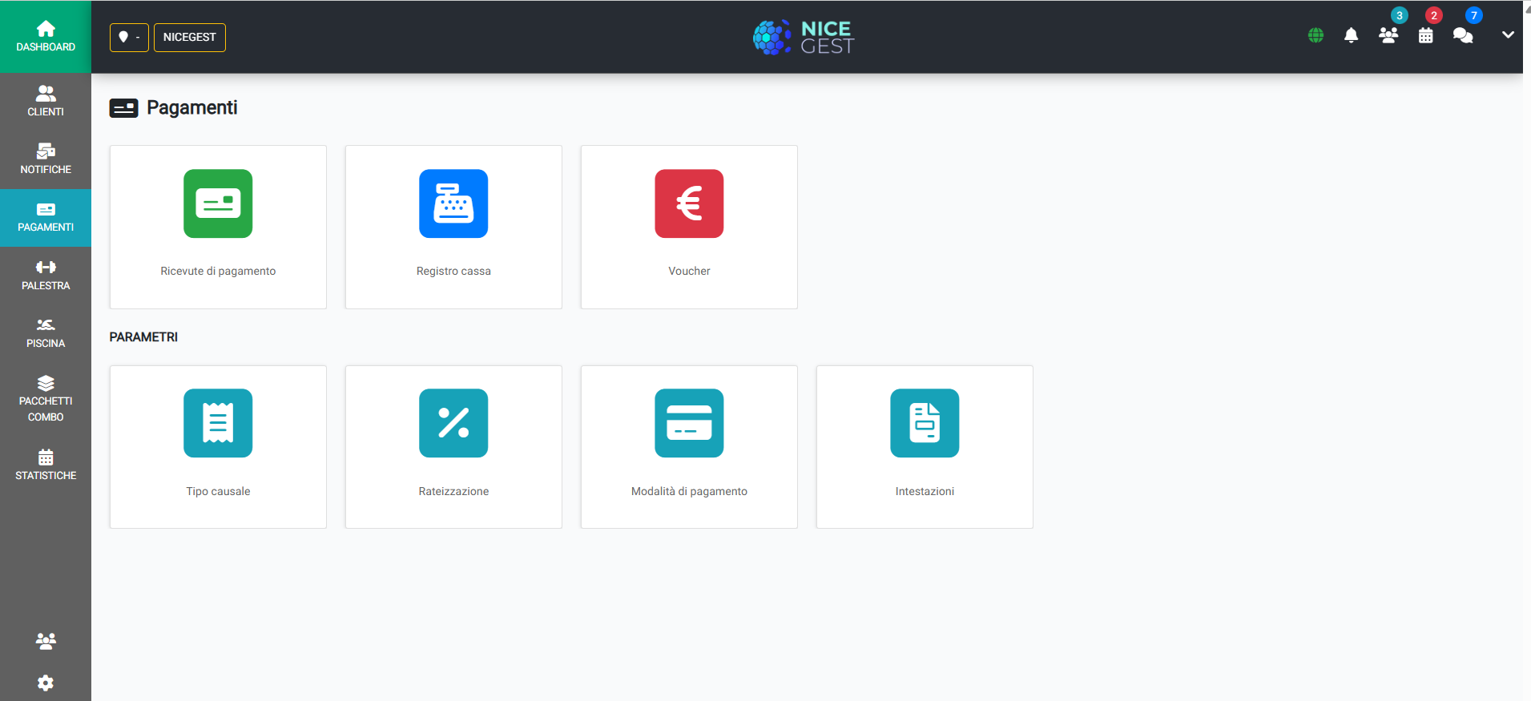This screenshot has width=1531, height=701.
Task: Click the Intestazioni label
Action: click(x=925, y=491)
